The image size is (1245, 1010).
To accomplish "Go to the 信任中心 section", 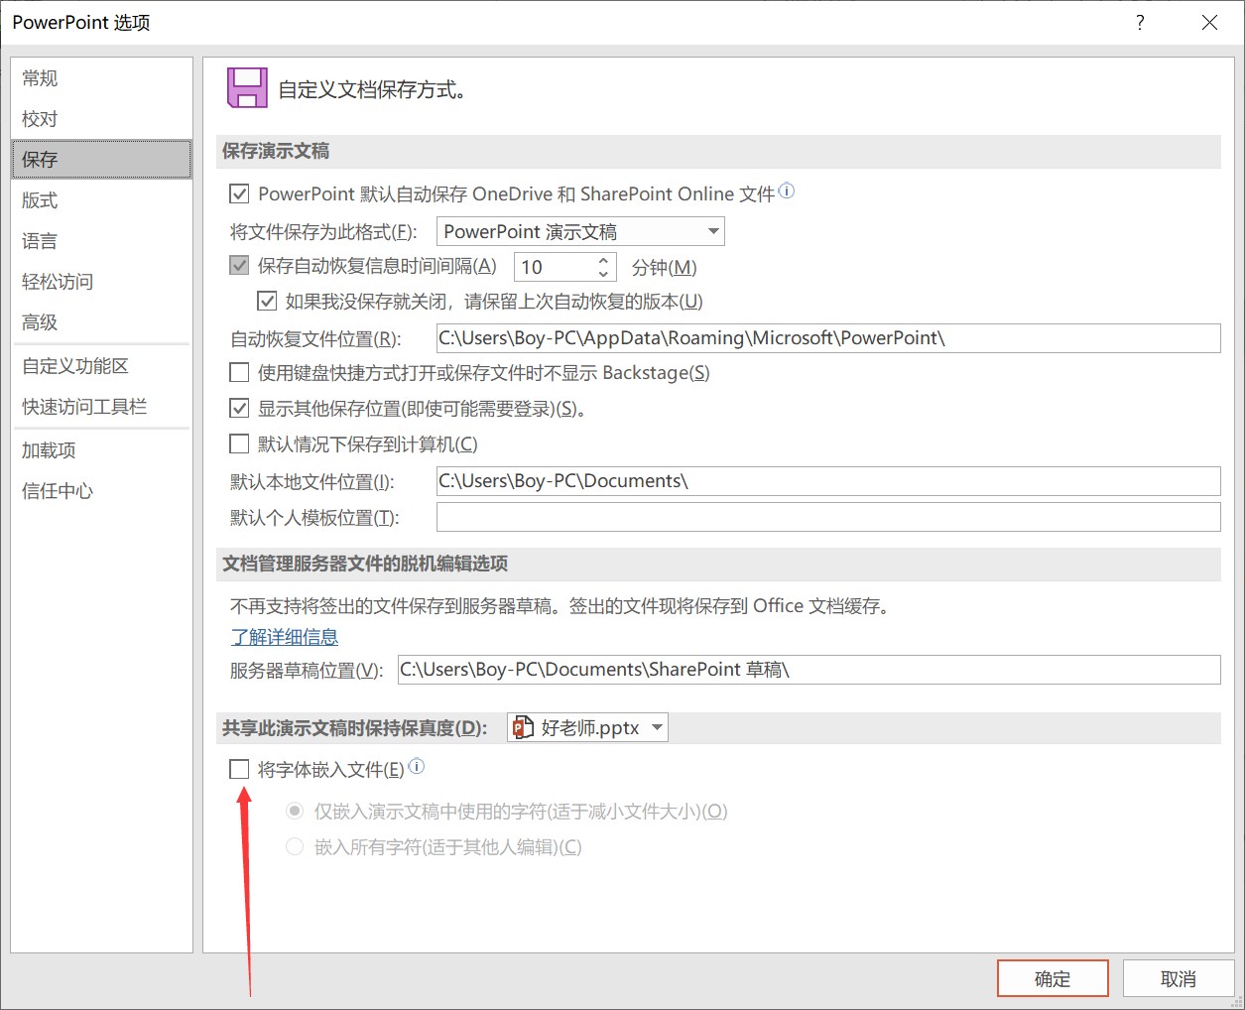I will point(58,491).
